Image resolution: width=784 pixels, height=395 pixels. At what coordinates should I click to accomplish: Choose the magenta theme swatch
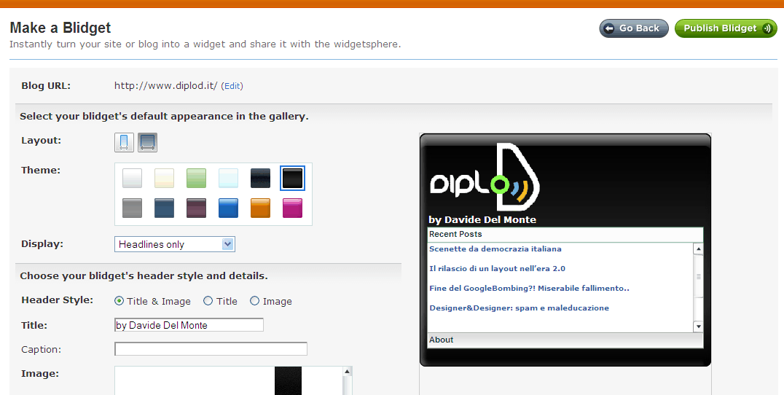[292, 208]
